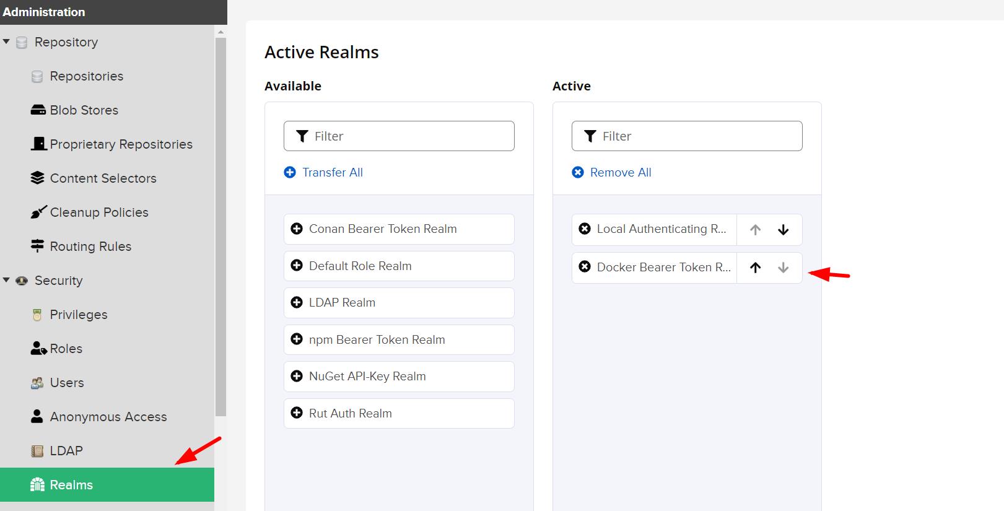Click the Active realms Filter field
Screen dimensions: 1004x511
687,136
